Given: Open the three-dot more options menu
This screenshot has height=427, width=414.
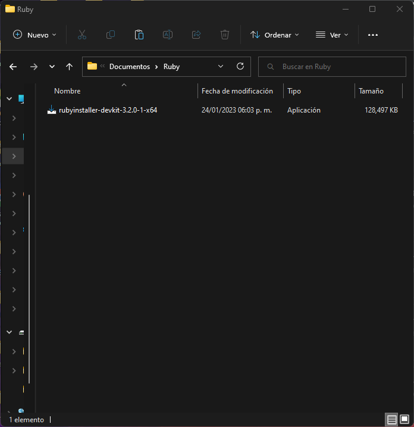Looking at the screenshot, I should click(x=372, y=35).
